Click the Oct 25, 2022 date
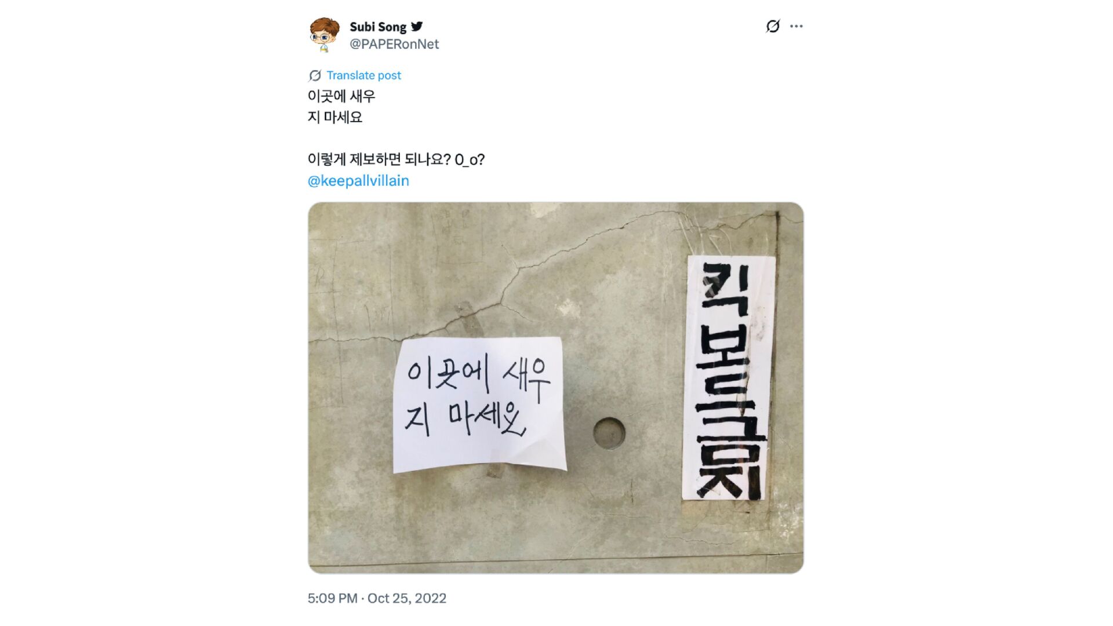The height and width of the screenshot is (626, 1113). point(407,598)
